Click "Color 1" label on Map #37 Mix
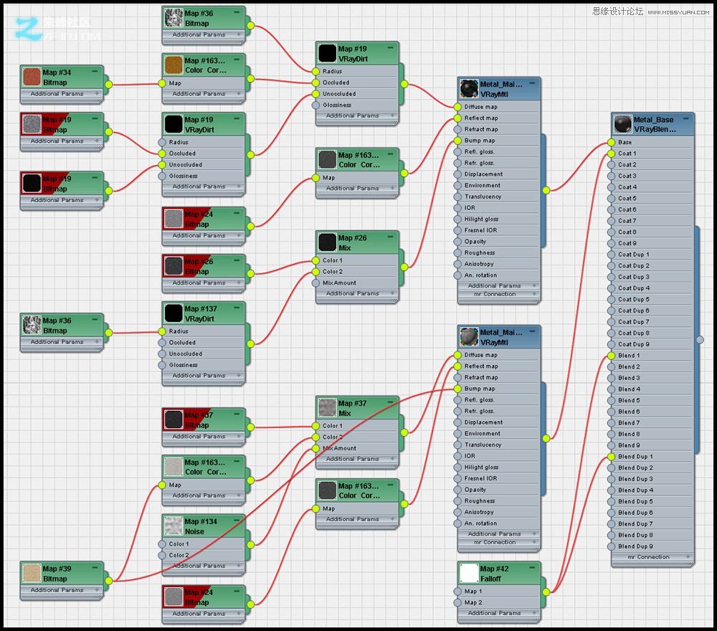The width and height of the screenshot is (717, 631). pos(333,426)
